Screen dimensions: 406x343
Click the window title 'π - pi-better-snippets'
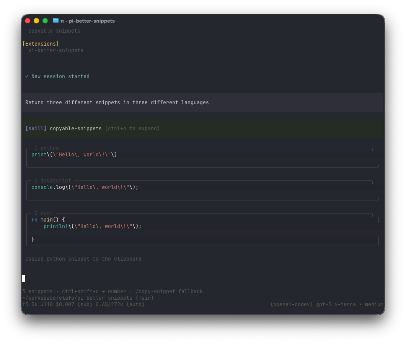coord(88,21)
